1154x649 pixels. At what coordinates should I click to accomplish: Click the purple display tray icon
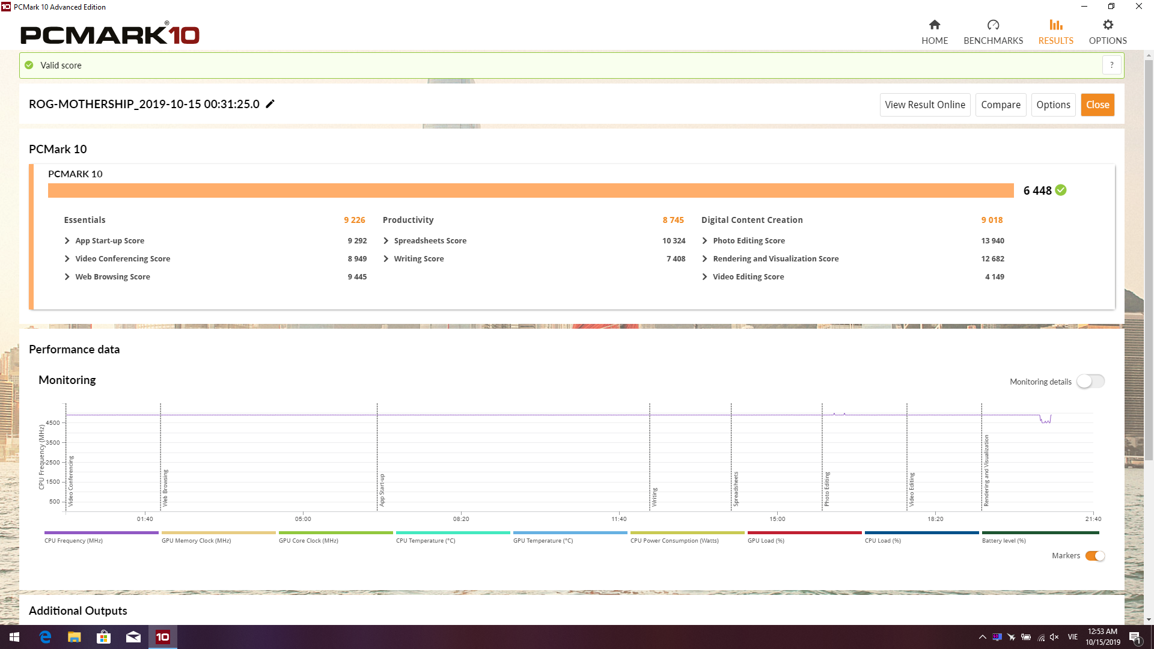[997, 637]
